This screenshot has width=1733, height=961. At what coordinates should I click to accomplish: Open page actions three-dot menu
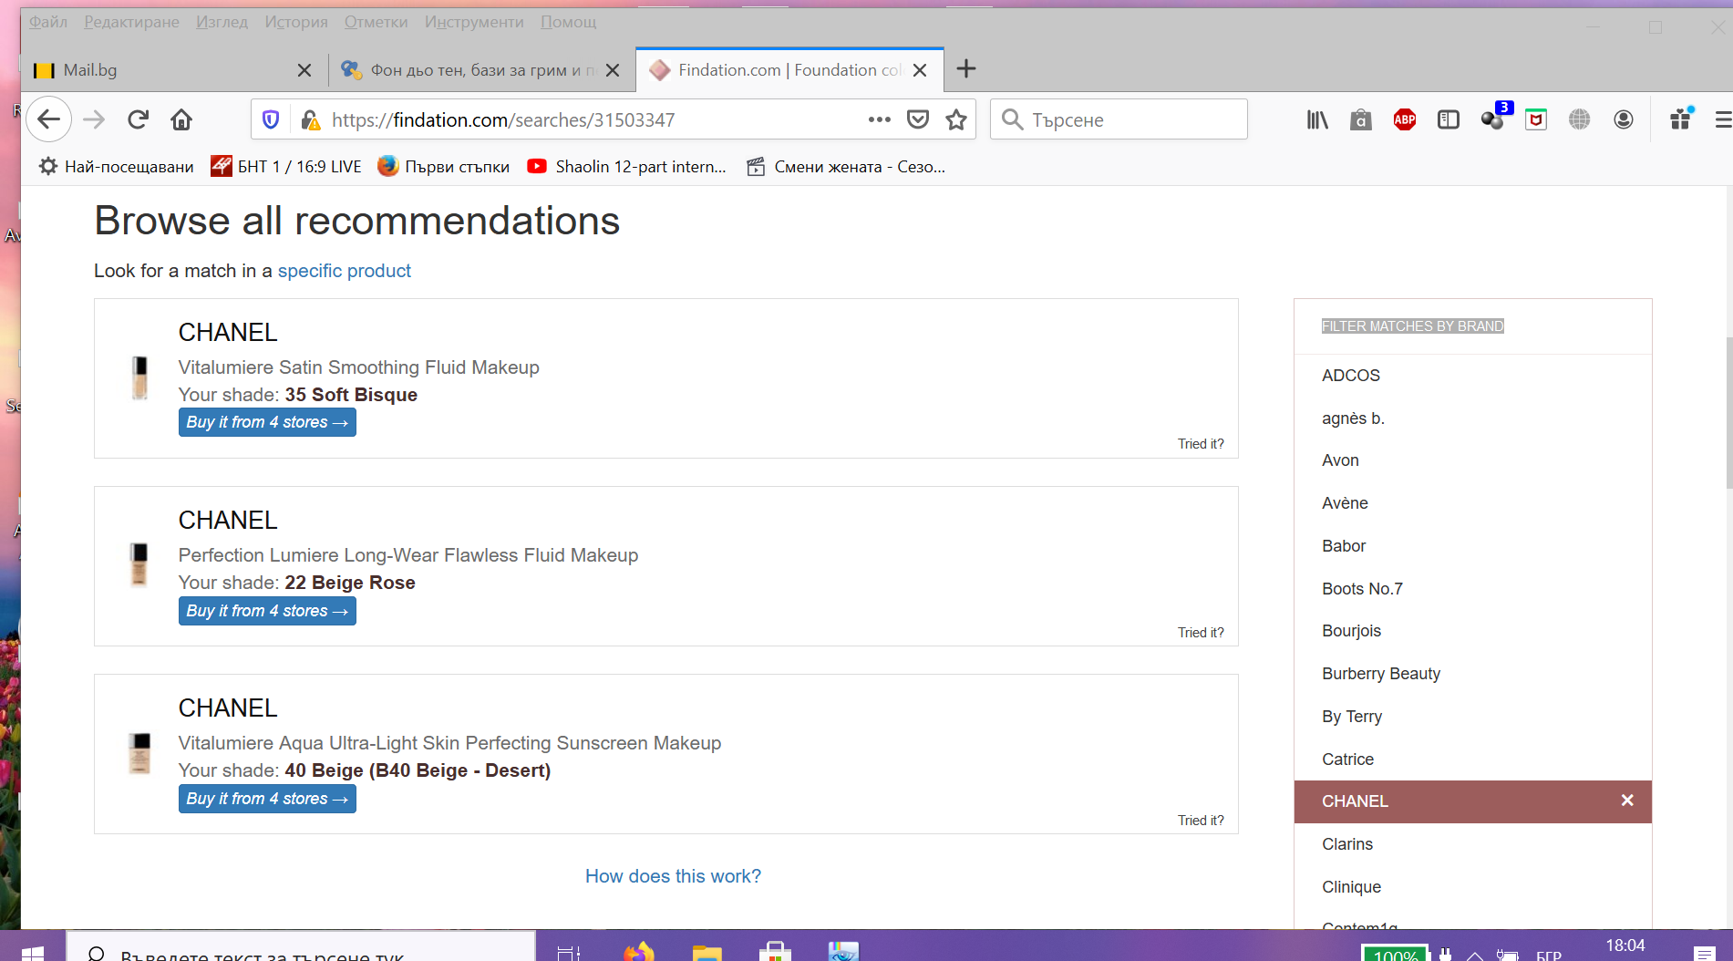coord(879,119)
